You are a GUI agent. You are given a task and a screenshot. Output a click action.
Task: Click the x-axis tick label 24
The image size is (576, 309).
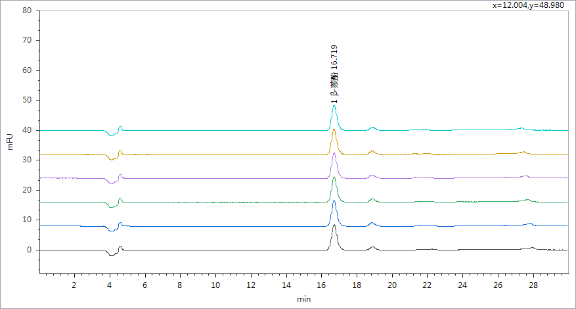click(x=462, y=285)
